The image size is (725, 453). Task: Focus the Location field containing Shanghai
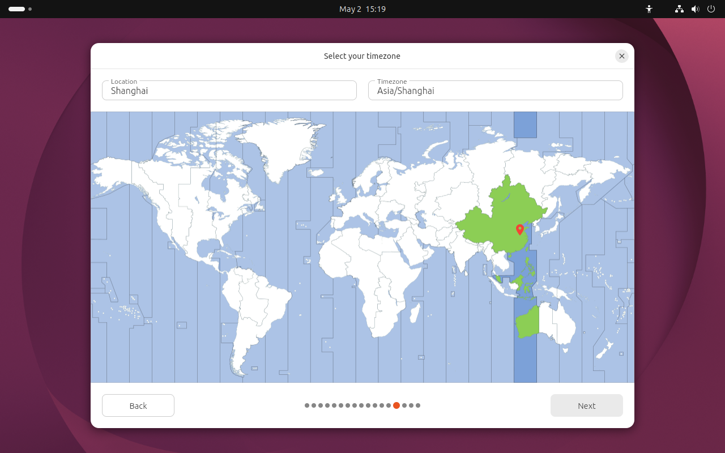tap(229, 90)
